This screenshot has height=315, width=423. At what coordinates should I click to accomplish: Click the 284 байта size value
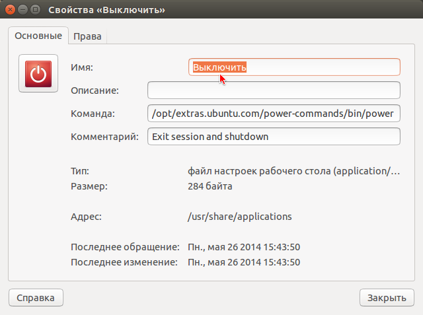(210, 186)
